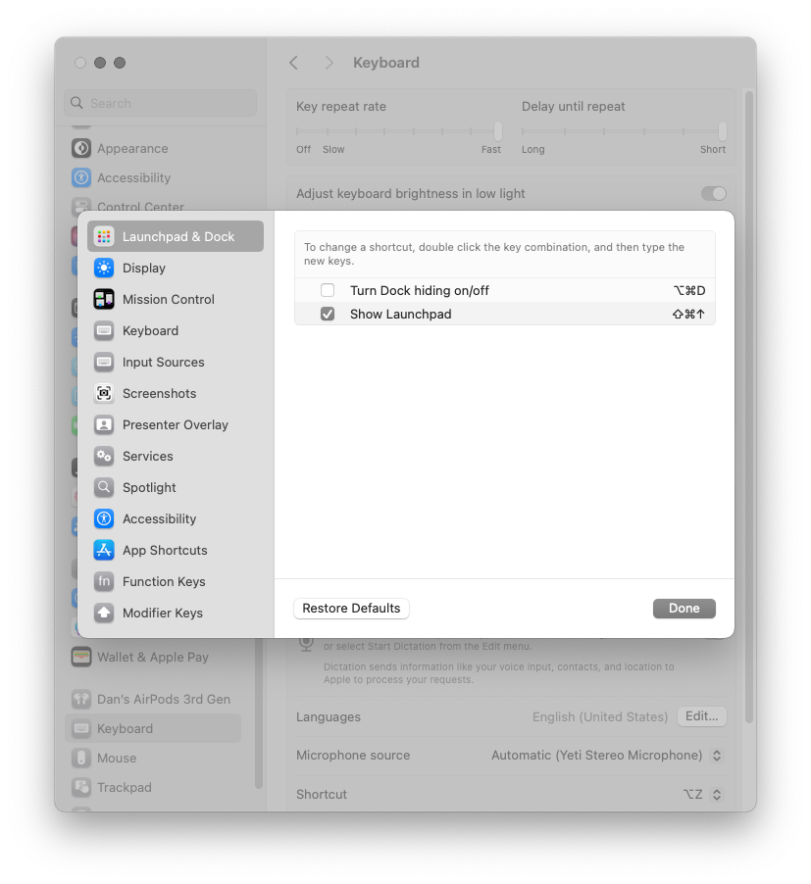Click the Keyboard icon in settings sidebar
The width and height of the screenshot is (811, 884).
(x=81, y=728)
